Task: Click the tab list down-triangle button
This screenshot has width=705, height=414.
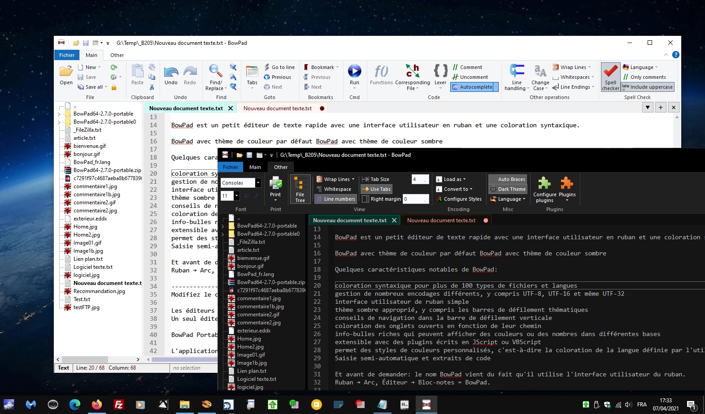Action: click(648, 108)
